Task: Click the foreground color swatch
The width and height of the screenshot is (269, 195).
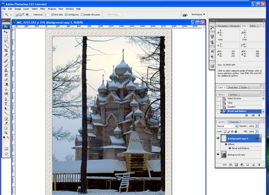Action: 5,137
